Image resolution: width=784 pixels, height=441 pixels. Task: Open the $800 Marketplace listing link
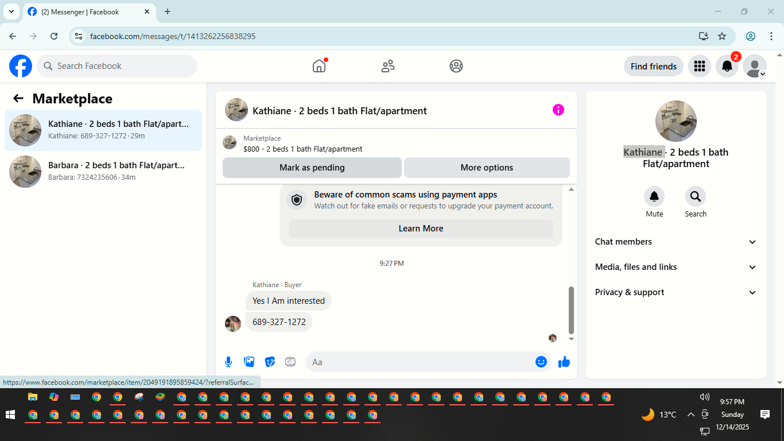[302, 149]
